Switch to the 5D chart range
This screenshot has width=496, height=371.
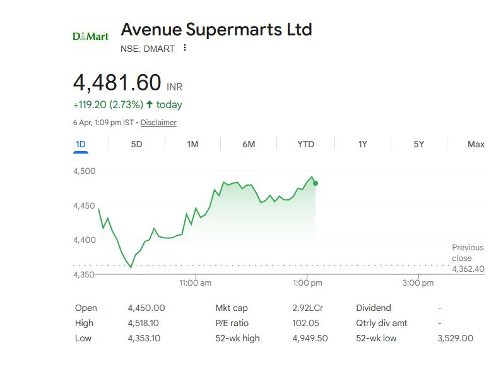[x=136, y=144]
